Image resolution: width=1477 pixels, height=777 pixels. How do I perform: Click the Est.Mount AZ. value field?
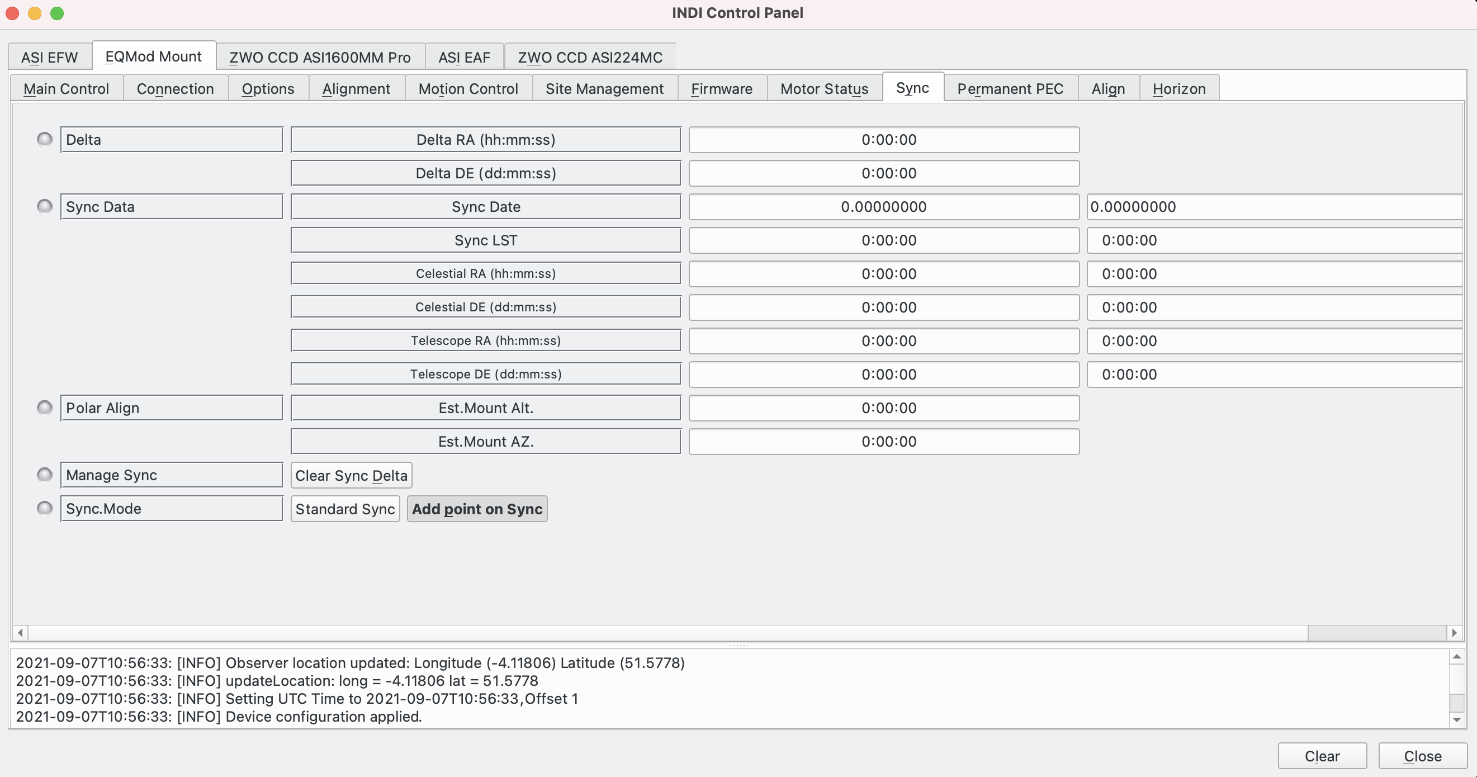point(884,442)
